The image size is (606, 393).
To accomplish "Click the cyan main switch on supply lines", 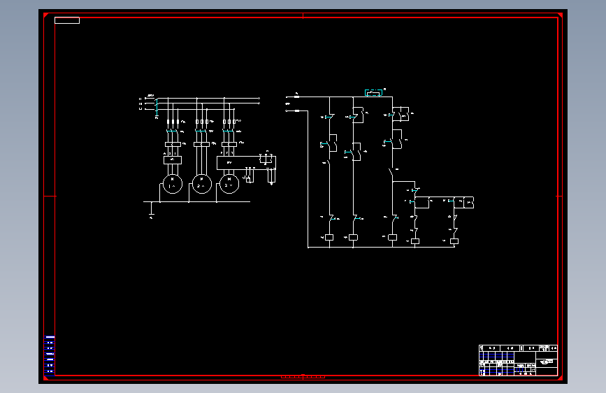I will [157, 107].
